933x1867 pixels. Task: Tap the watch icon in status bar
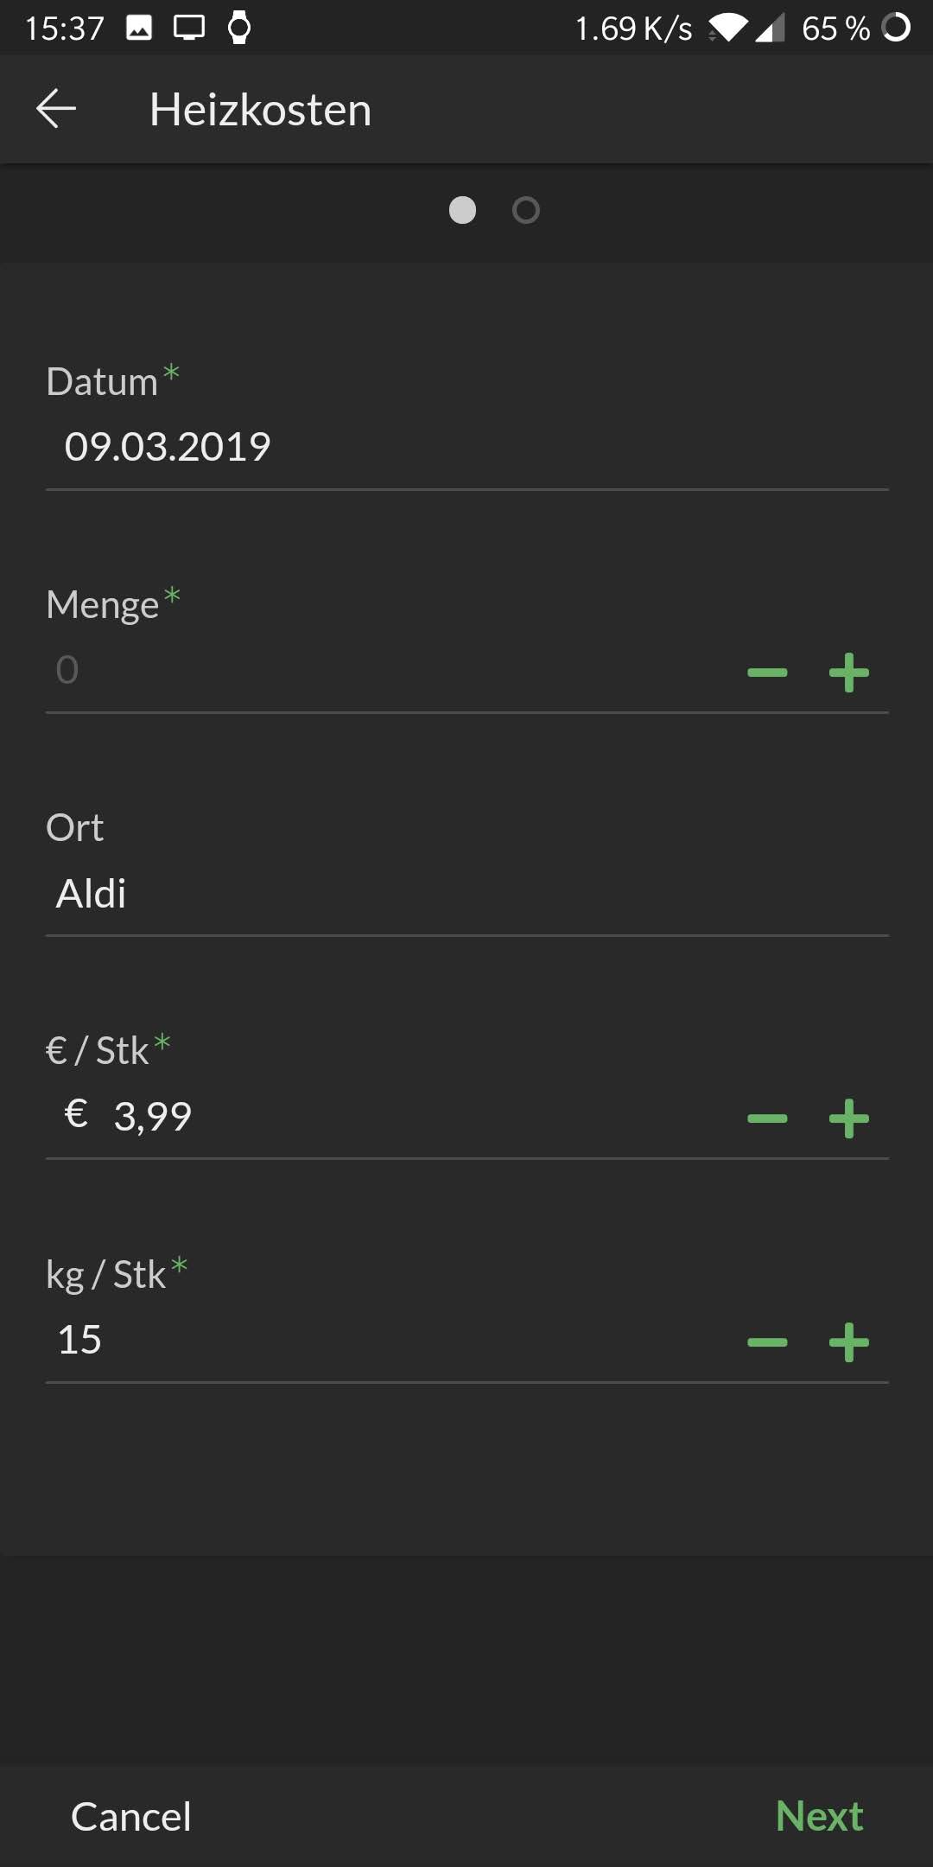coord(239,28)
